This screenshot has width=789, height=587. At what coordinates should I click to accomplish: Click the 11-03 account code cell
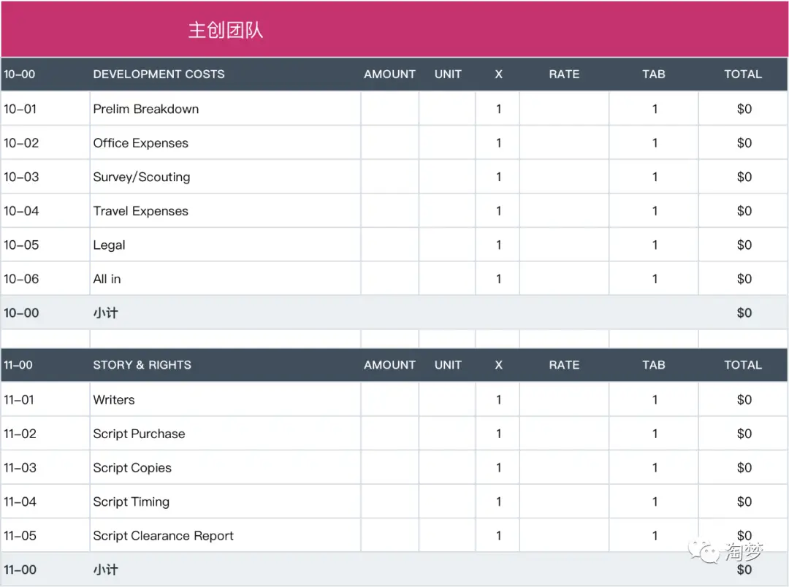20,468
